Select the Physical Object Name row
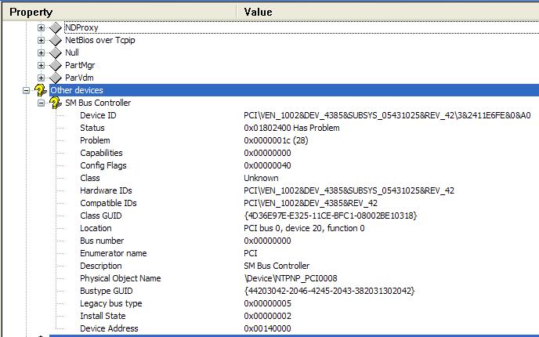 [295, 278]
